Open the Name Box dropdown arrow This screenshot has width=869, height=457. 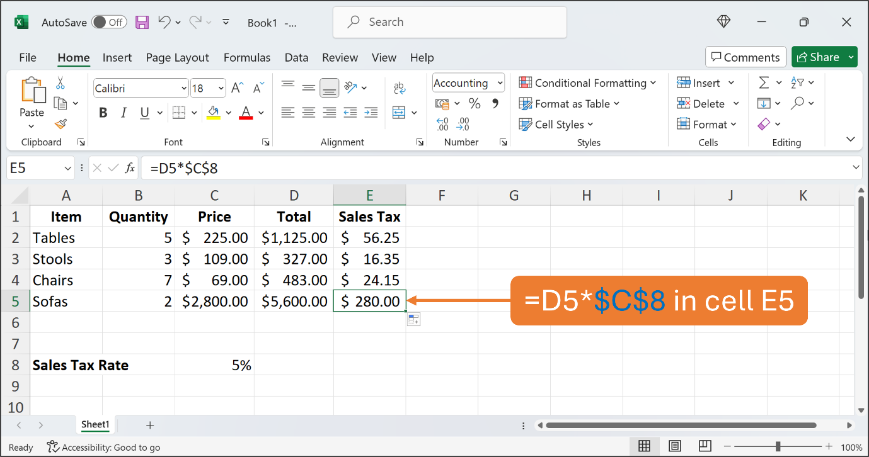click(69, 168)
